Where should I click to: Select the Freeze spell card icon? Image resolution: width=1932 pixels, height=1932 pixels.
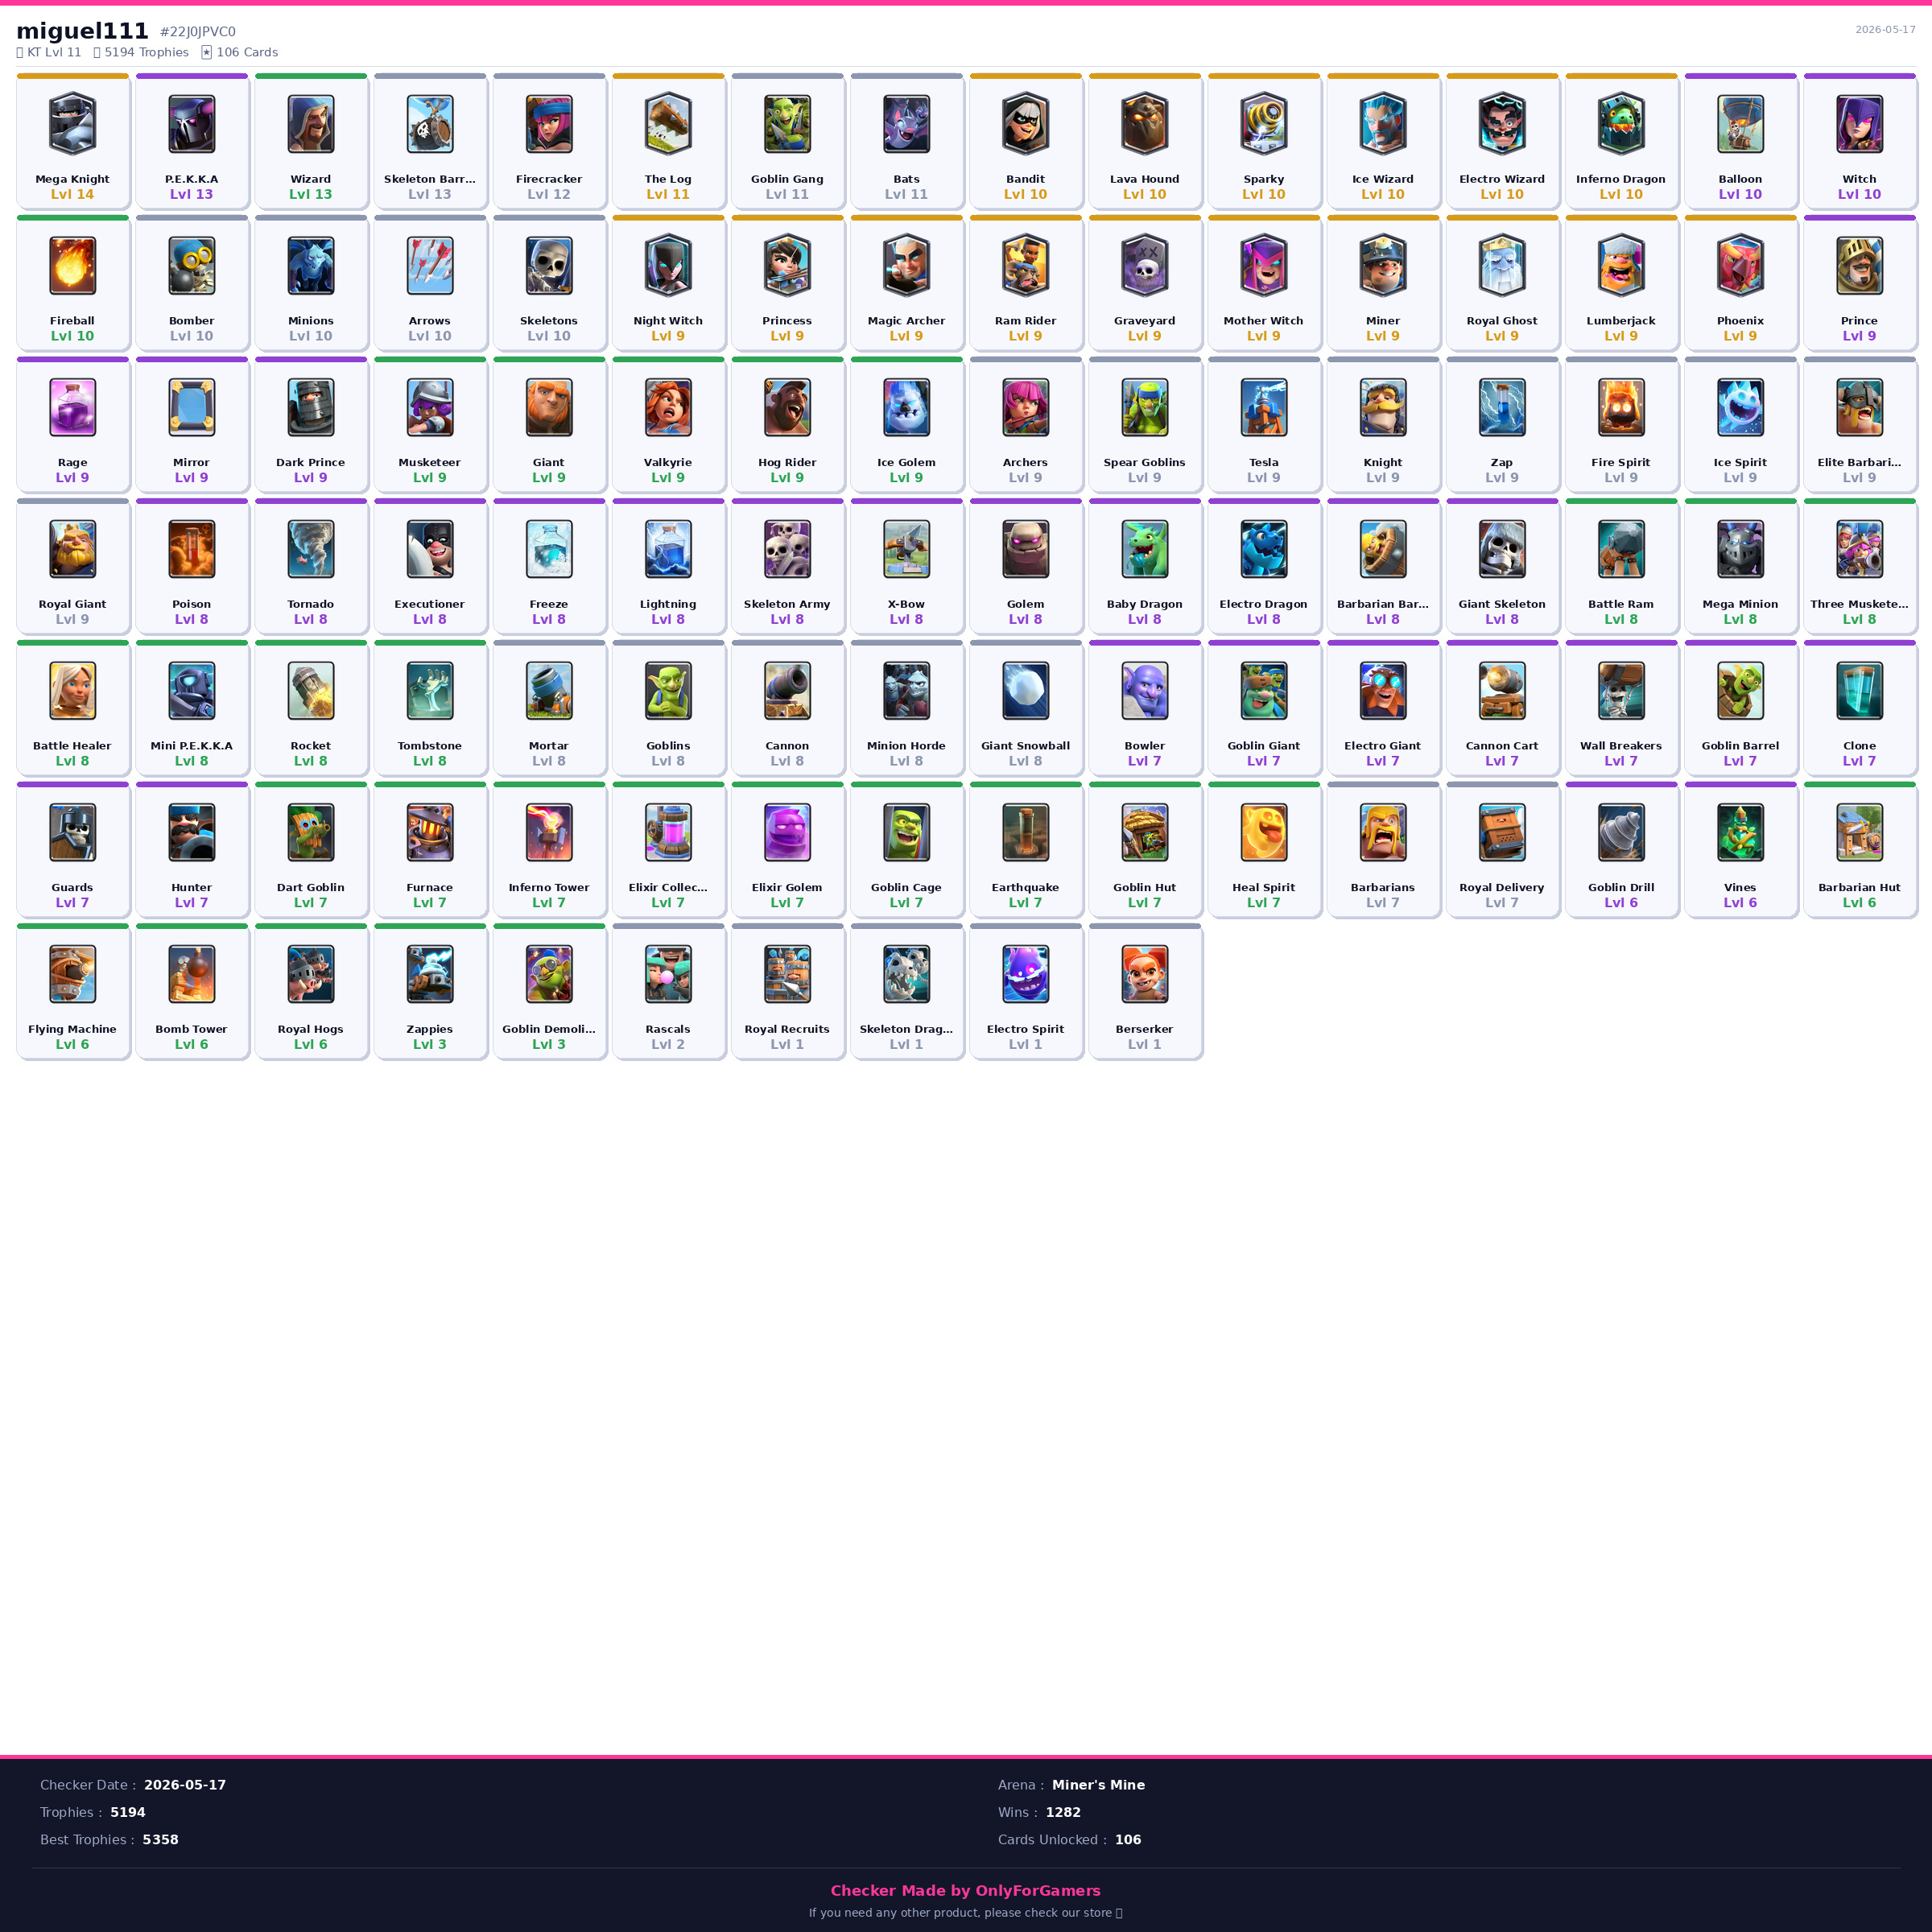click(549, 549)
